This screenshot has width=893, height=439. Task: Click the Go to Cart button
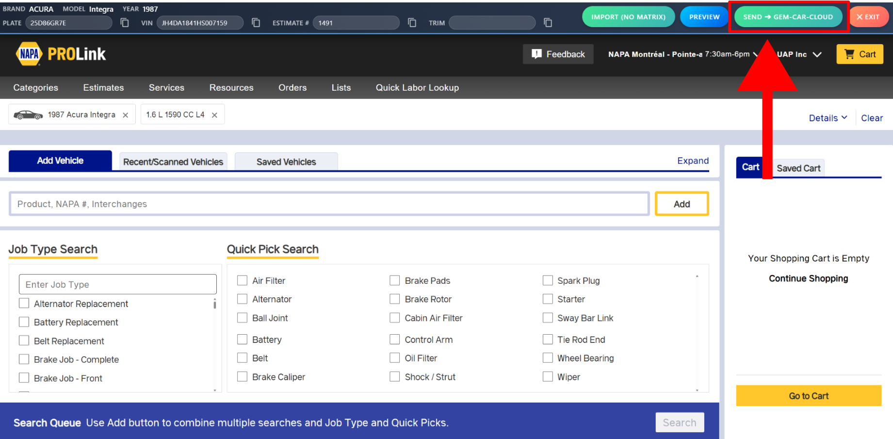[x=809, y=396]
